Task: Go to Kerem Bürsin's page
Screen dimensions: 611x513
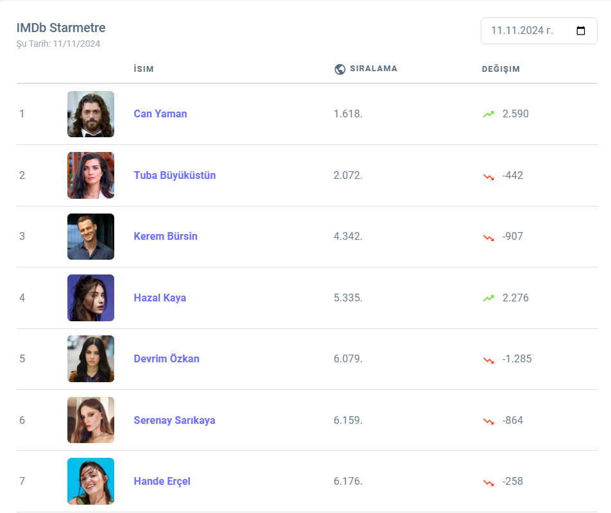Action: pyautogui.click(x=166, y=237)
